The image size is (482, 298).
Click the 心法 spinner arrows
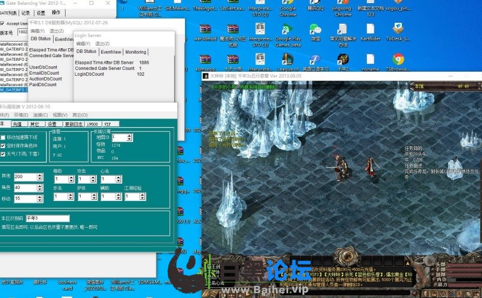tap(119, 179)
